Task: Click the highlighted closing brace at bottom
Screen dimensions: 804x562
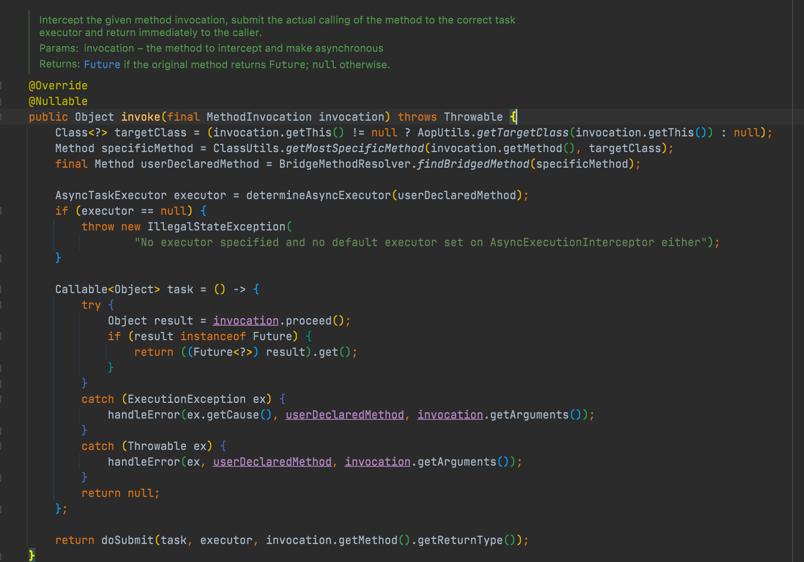Action: tap(32, 555)
